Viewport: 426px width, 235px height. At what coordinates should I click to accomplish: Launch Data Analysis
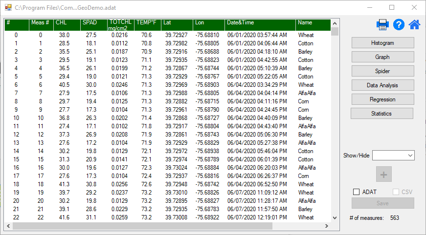(x=382, y=85)
